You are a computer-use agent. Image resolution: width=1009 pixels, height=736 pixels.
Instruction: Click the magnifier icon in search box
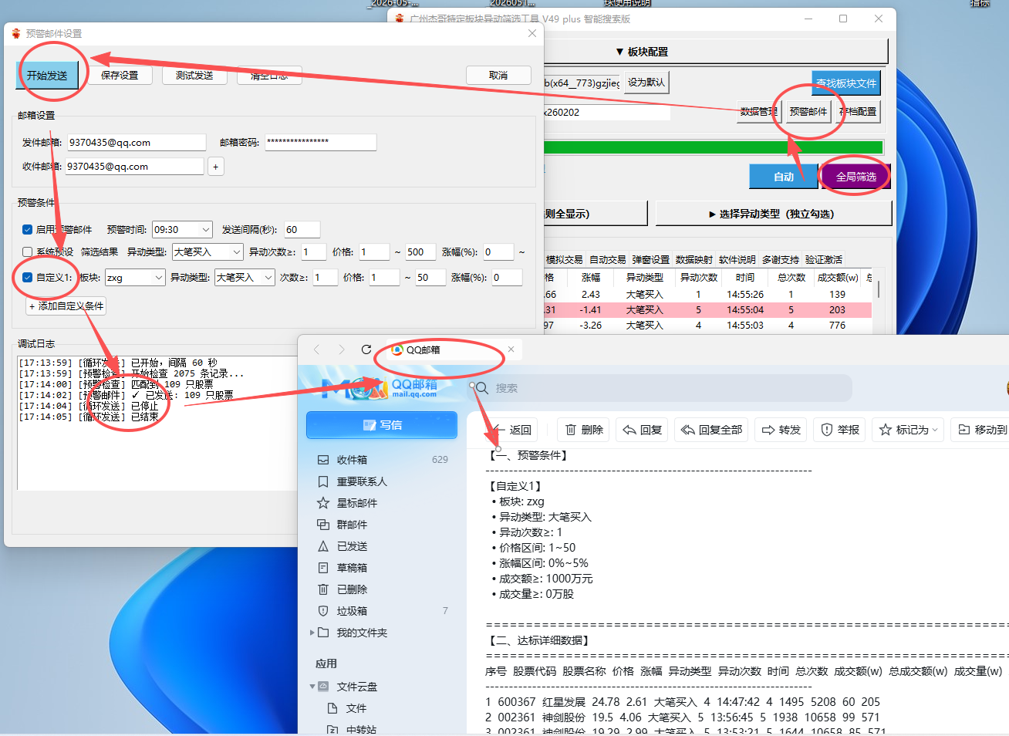click(x=482, y=388)
